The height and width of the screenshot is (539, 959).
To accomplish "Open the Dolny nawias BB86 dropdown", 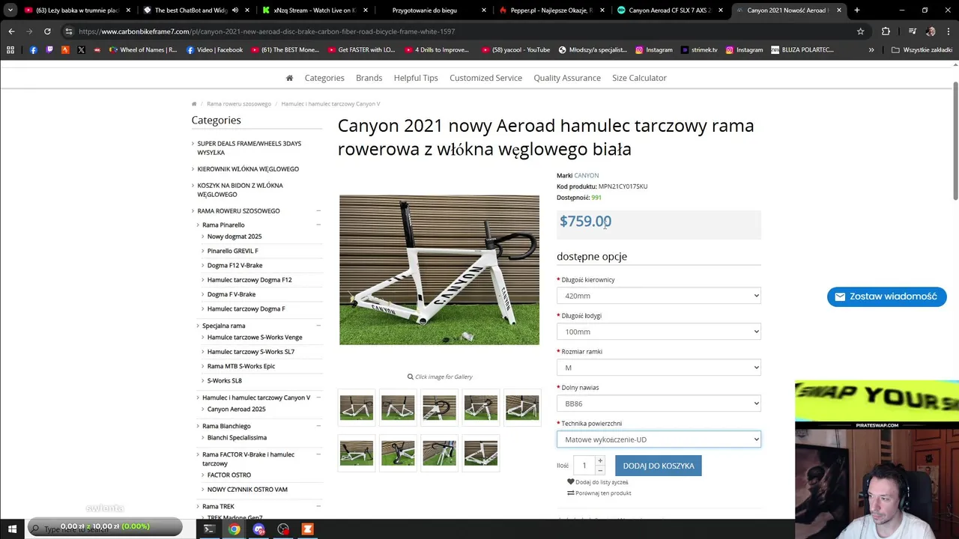I will coord(659,404).
